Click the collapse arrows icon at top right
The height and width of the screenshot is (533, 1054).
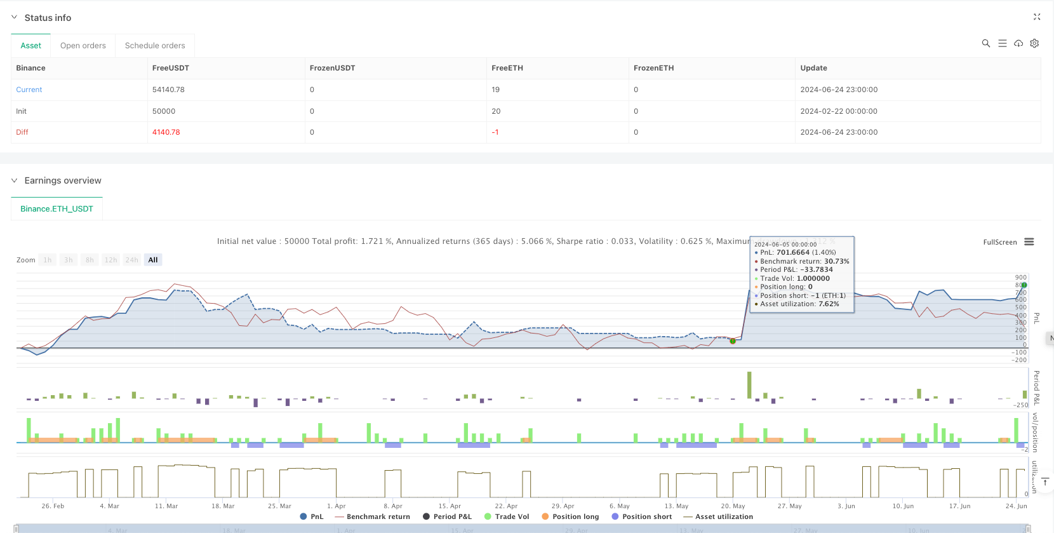pyautogui.click(x=1037, y=17)
